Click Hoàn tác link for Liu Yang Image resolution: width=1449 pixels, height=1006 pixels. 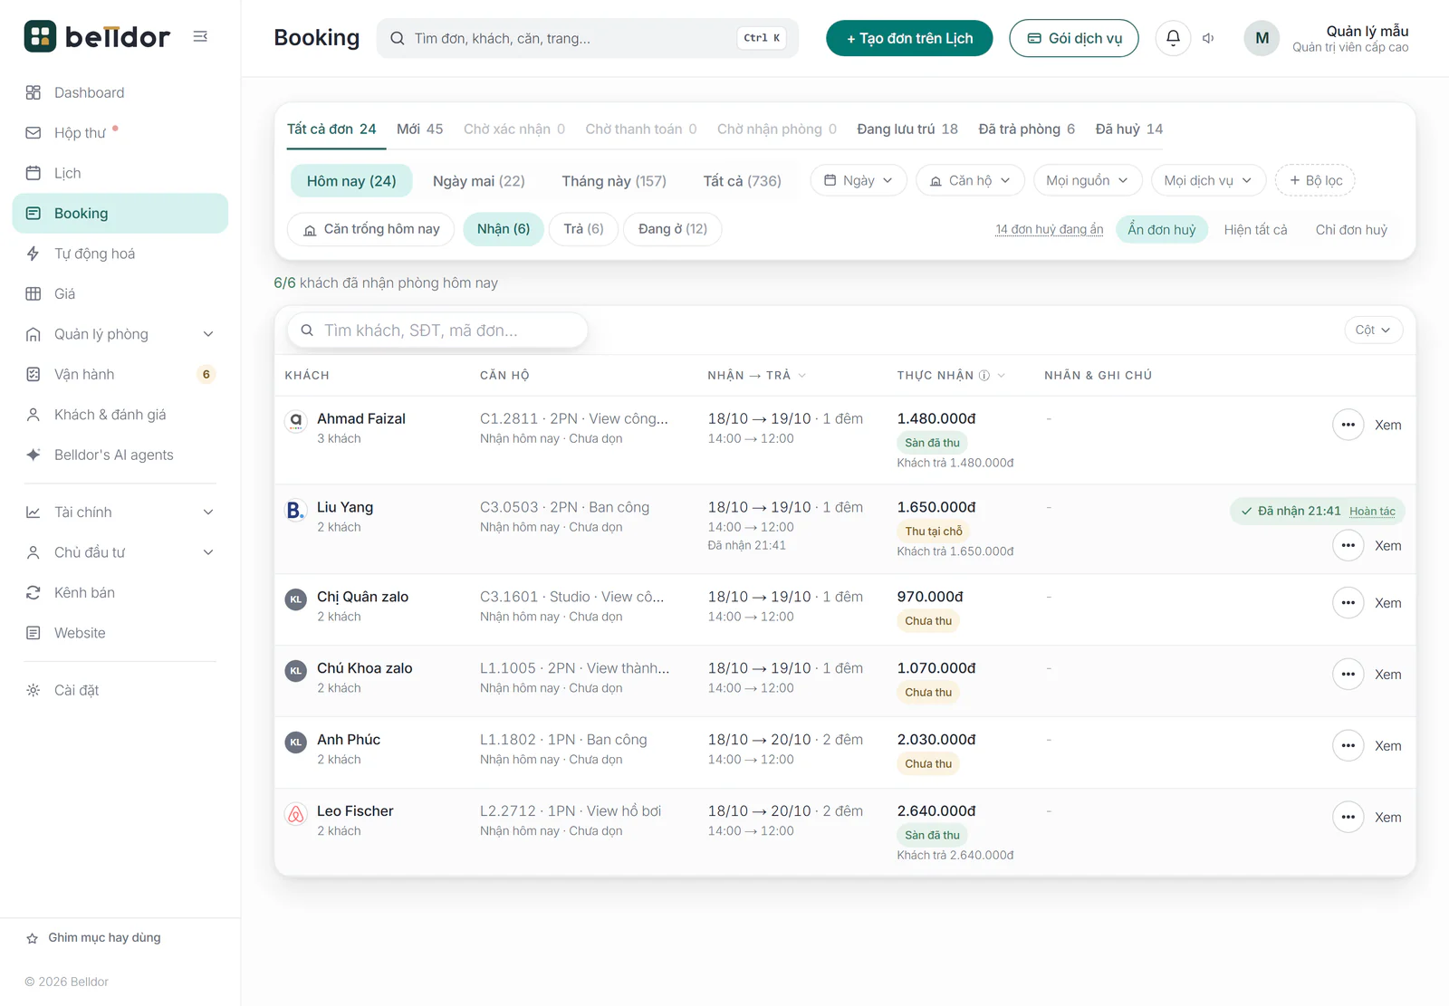coord(1372,512)
